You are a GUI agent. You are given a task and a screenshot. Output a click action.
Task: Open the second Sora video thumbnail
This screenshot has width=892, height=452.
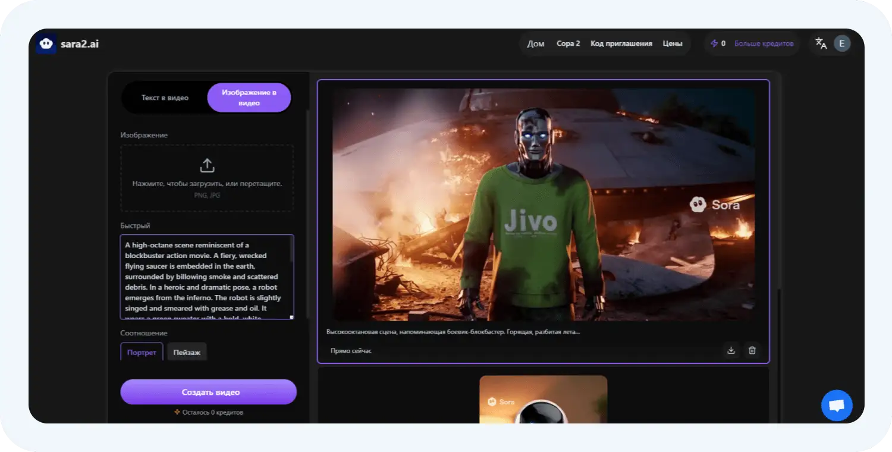pos(543,399)
